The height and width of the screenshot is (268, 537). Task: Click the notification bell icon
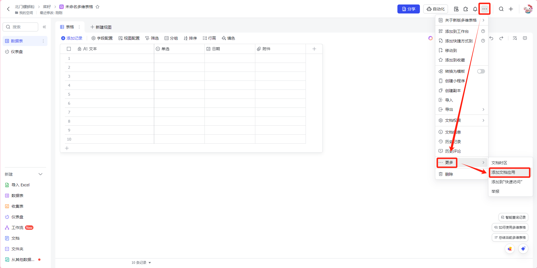coord(475,9)
